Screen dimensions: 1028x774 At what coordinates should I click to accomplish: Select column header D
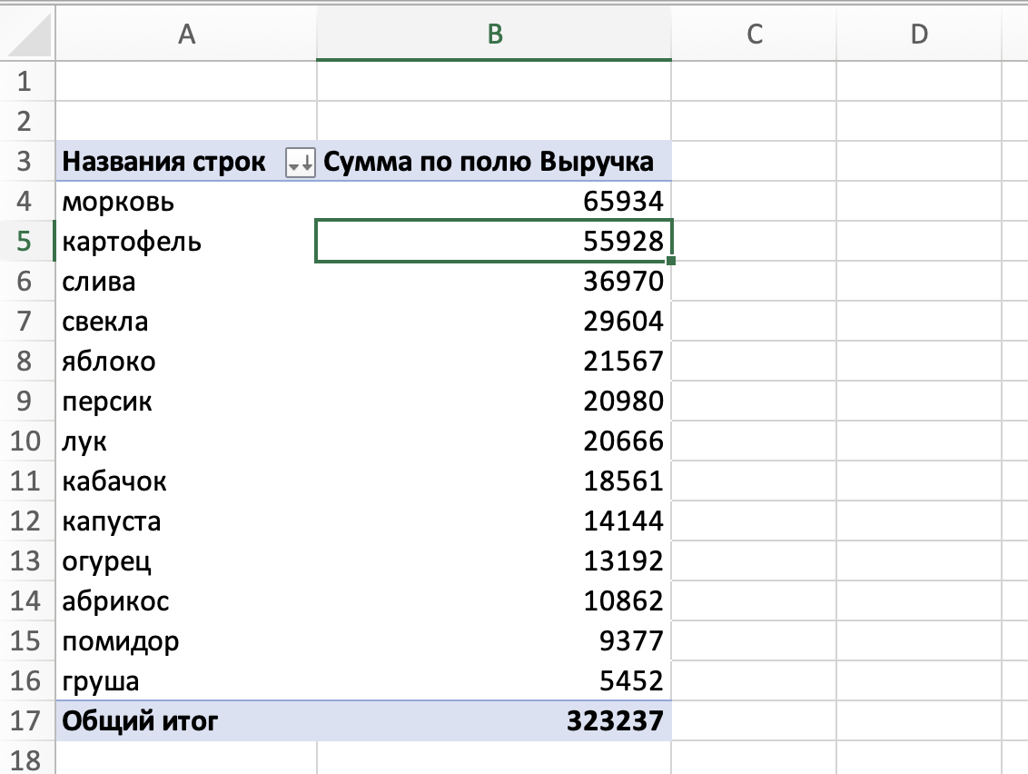click(x=920, y=34)
